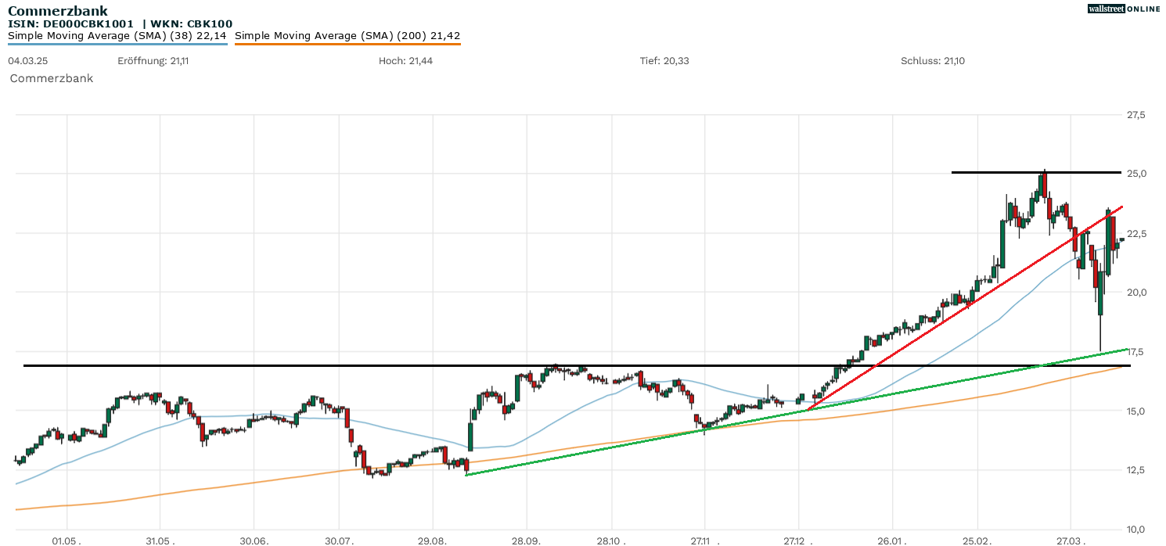Image resolution: width=1166 pixels, height=546 pixels.
Task: Click the wallstreet ONLINE logo
Action: 1124,9
